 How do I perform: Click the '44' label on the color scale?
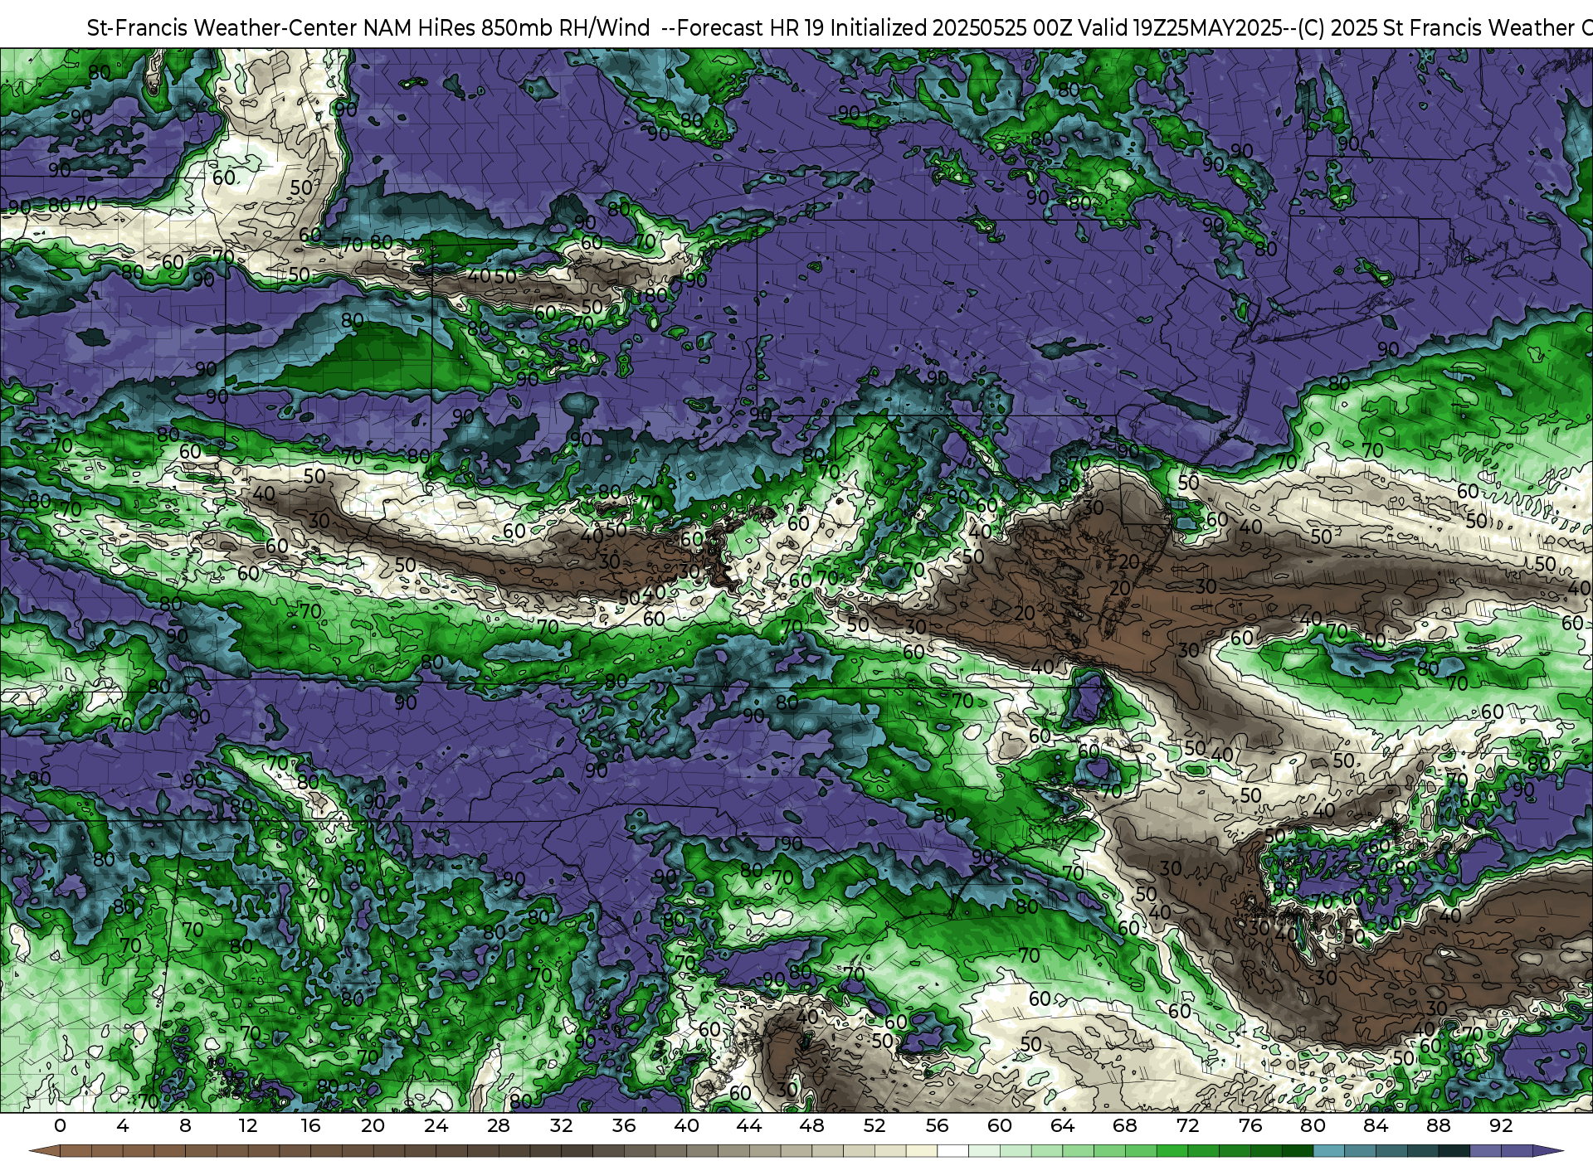tap(749, 1125)
